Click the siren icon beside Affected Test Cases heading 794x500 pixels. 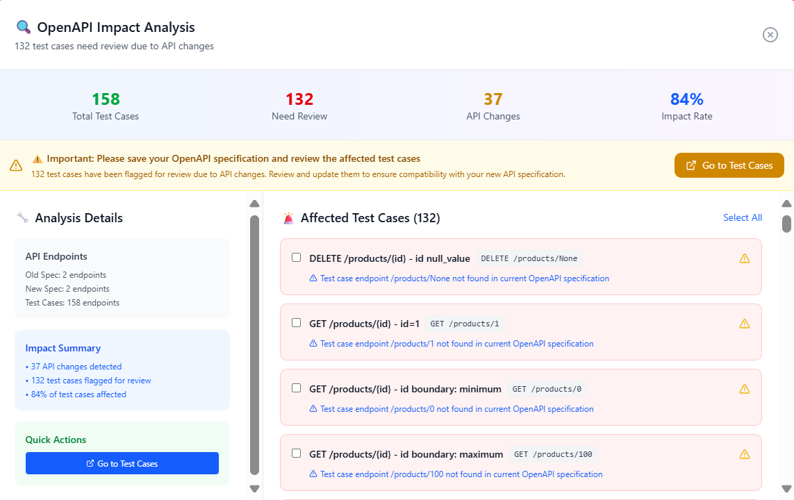[290, 217]
